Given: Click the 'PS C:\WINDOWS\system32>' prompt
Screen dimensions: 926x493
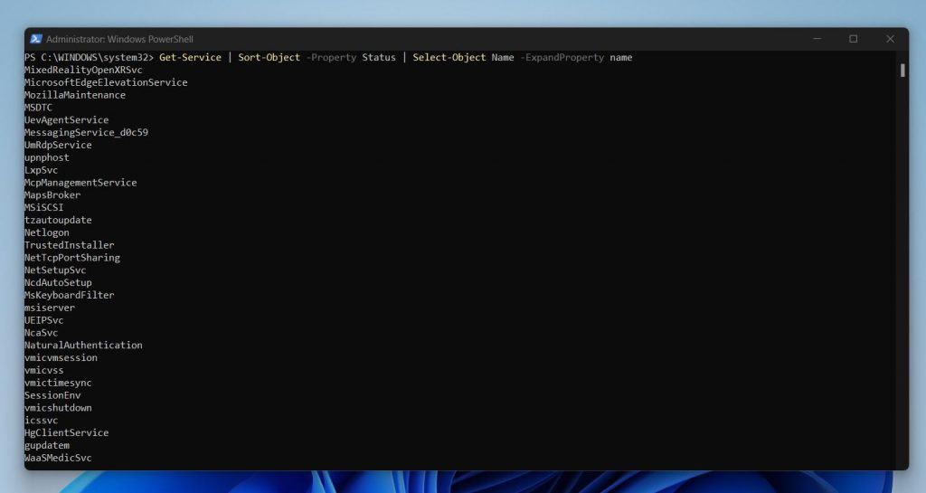Looking at the screenshot, I should [89, 57].
